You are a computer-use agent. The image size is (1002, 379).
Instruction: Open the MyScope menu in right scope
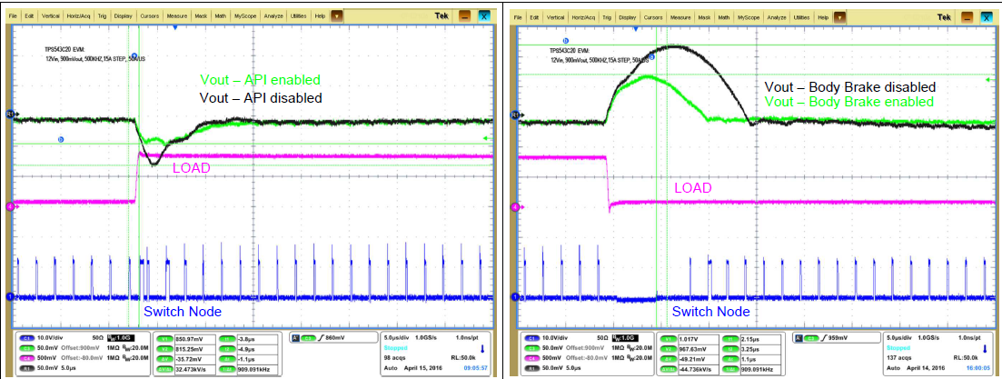coord(749,16)
